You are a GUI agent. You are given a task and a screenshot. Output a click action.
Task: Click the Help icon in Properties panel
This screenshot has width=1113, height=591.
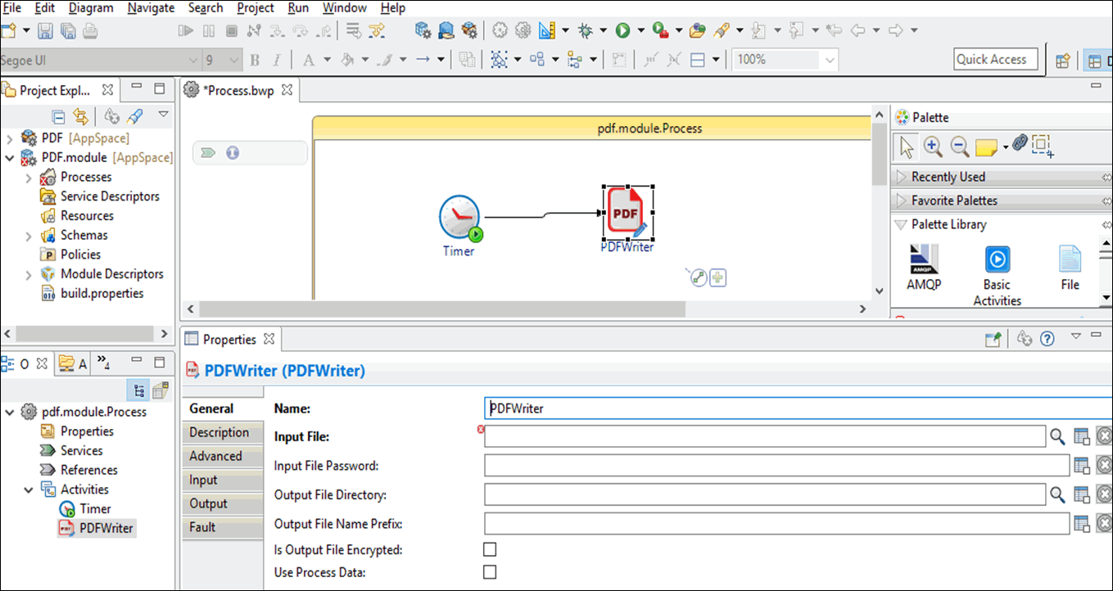1047,339
